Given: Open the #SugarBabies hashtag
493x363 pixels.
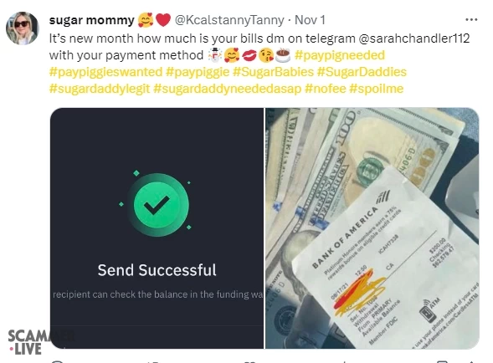Looking at the screenshot, I should 273,72.
